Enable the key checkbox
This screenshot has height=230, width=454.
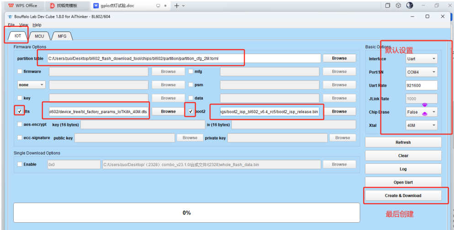(x=20, y=98)
